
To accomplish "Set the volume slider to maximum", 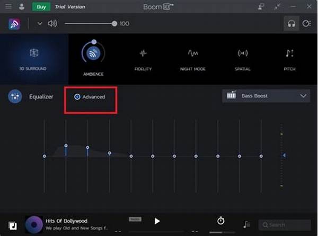I will pos(114,23).
